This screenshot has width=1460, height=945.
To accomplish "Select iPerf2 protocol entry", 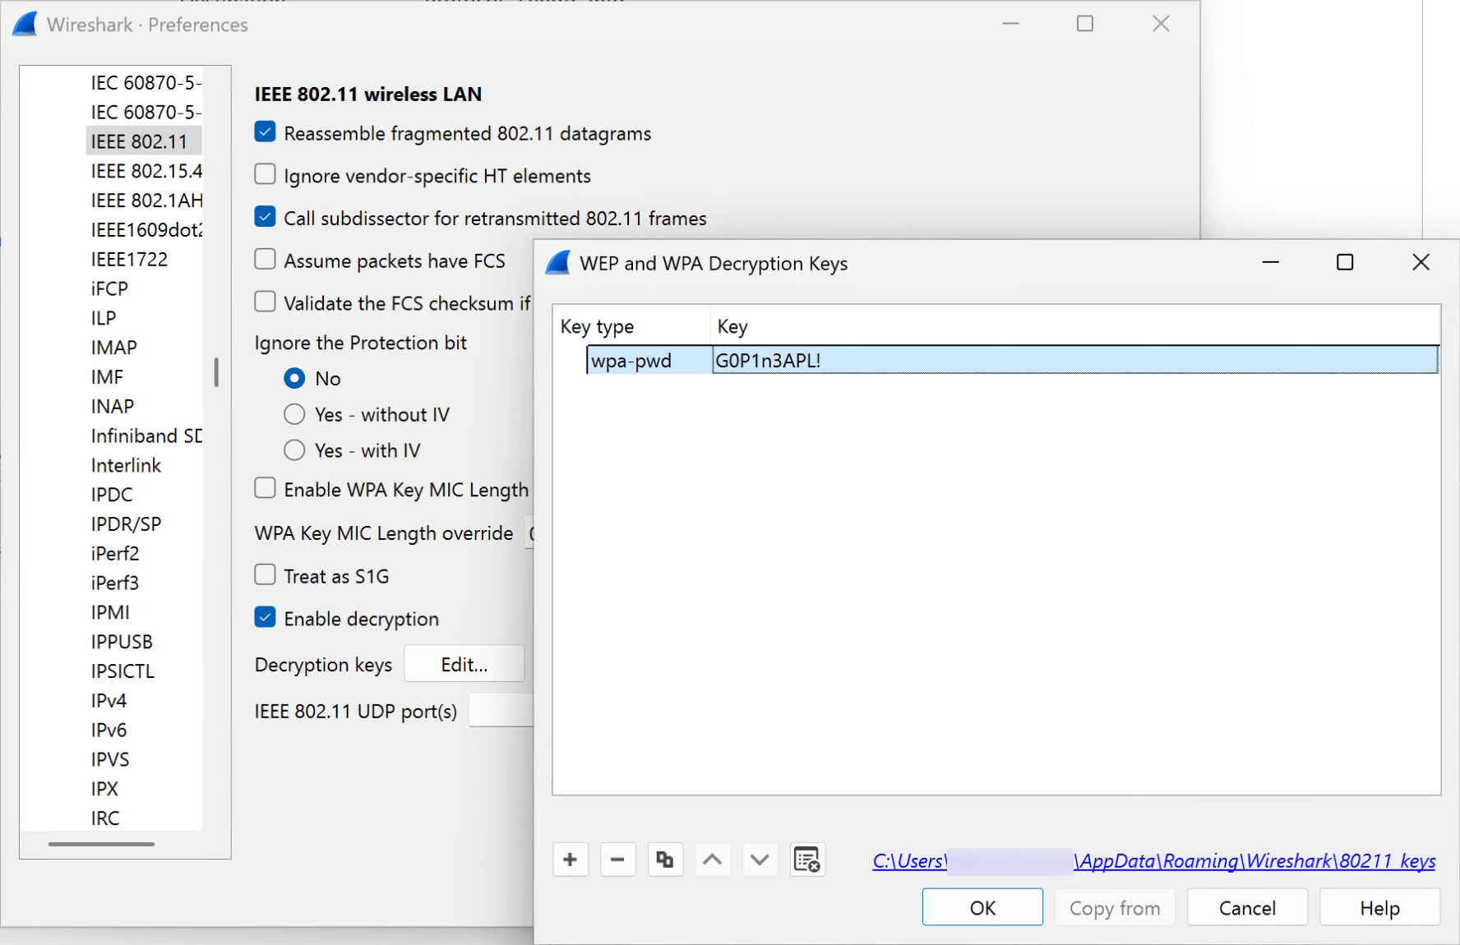I will pyautogui.click(x=115, y=554).
